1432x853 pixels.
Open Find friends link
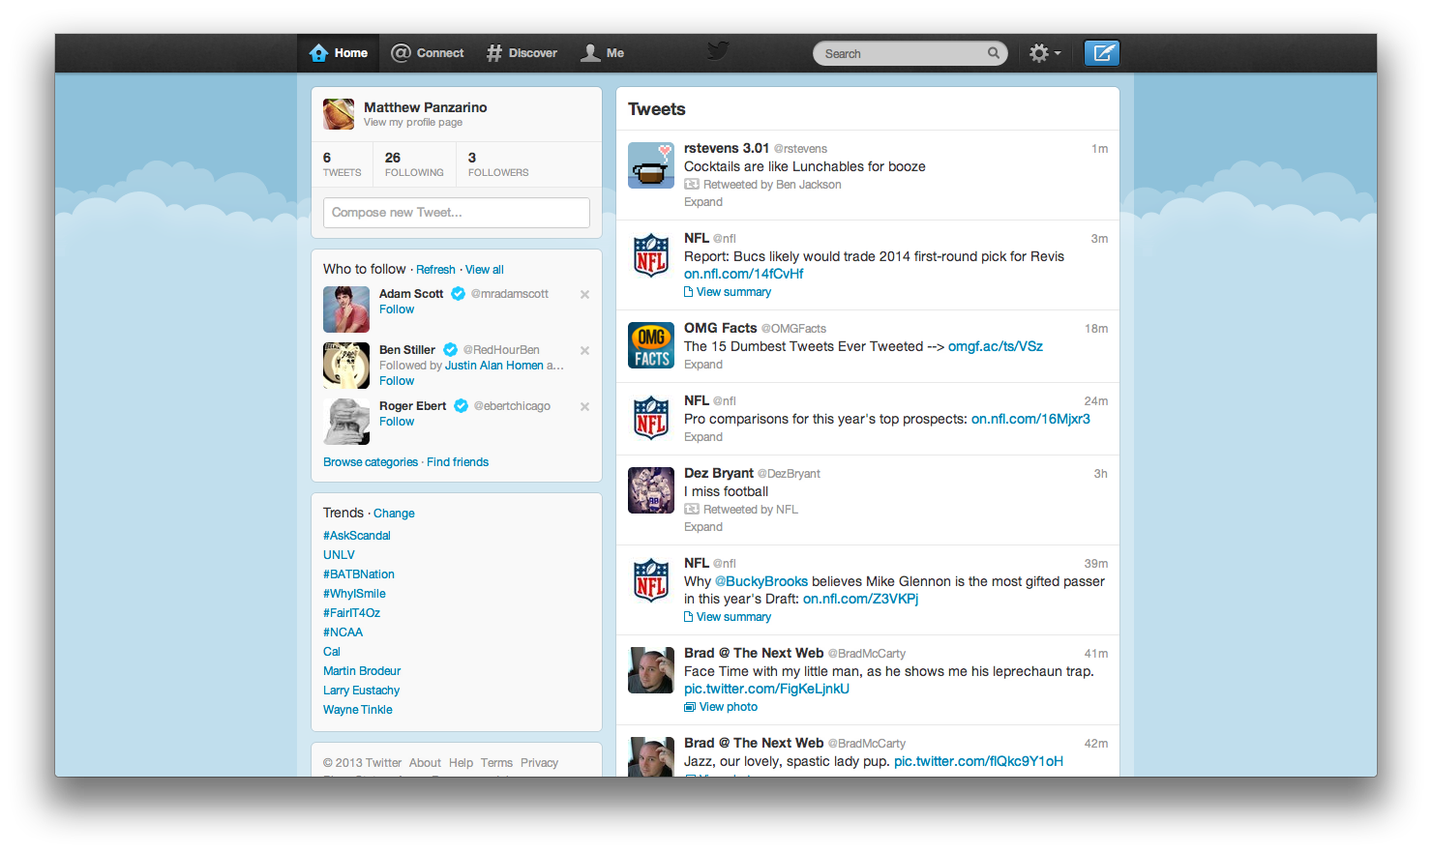click(458, 462)
